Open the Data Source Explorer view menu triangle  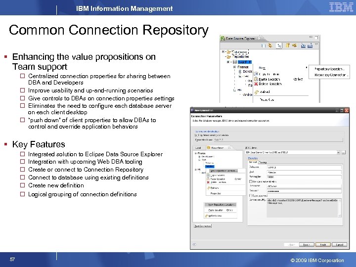[x=316, y=44]
